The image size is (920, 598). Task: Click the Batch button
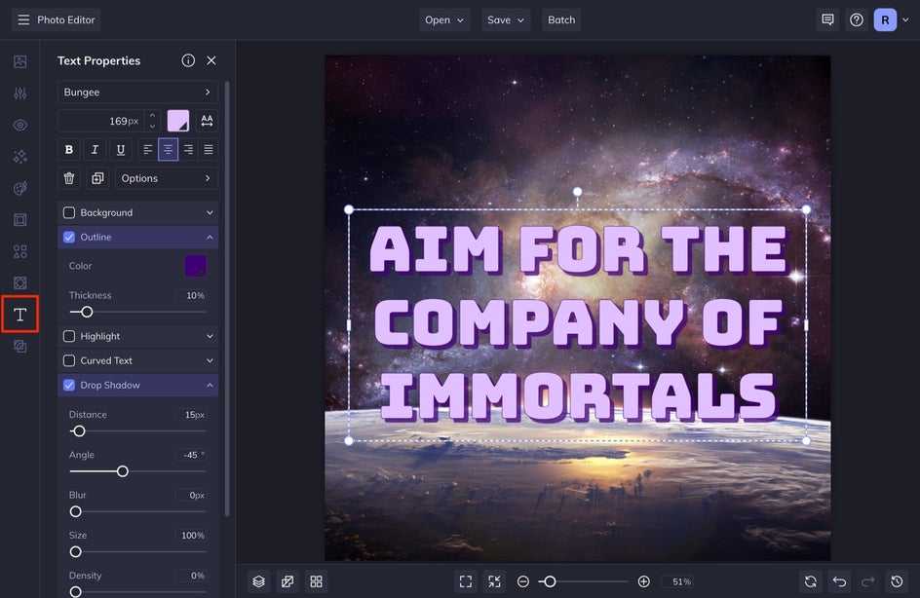[561, 19]
